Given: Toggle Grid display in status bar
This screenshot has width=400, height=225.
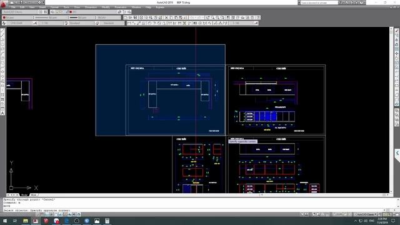Looking at the screenshot, I should pos(42,214).
